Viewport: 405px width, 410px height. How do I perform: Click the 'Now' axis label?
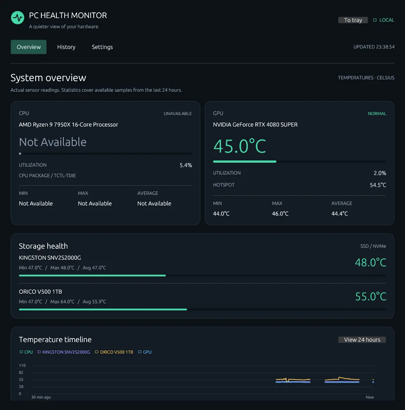[x=369, y=397]
